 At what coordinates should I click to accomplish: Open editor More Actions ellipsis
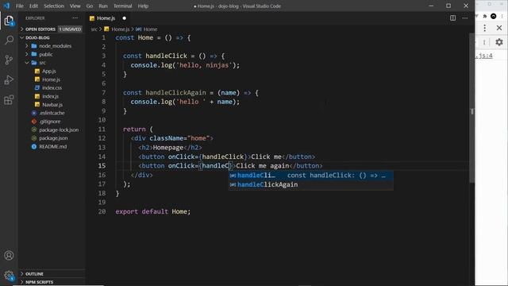click(x=465, y=18)
